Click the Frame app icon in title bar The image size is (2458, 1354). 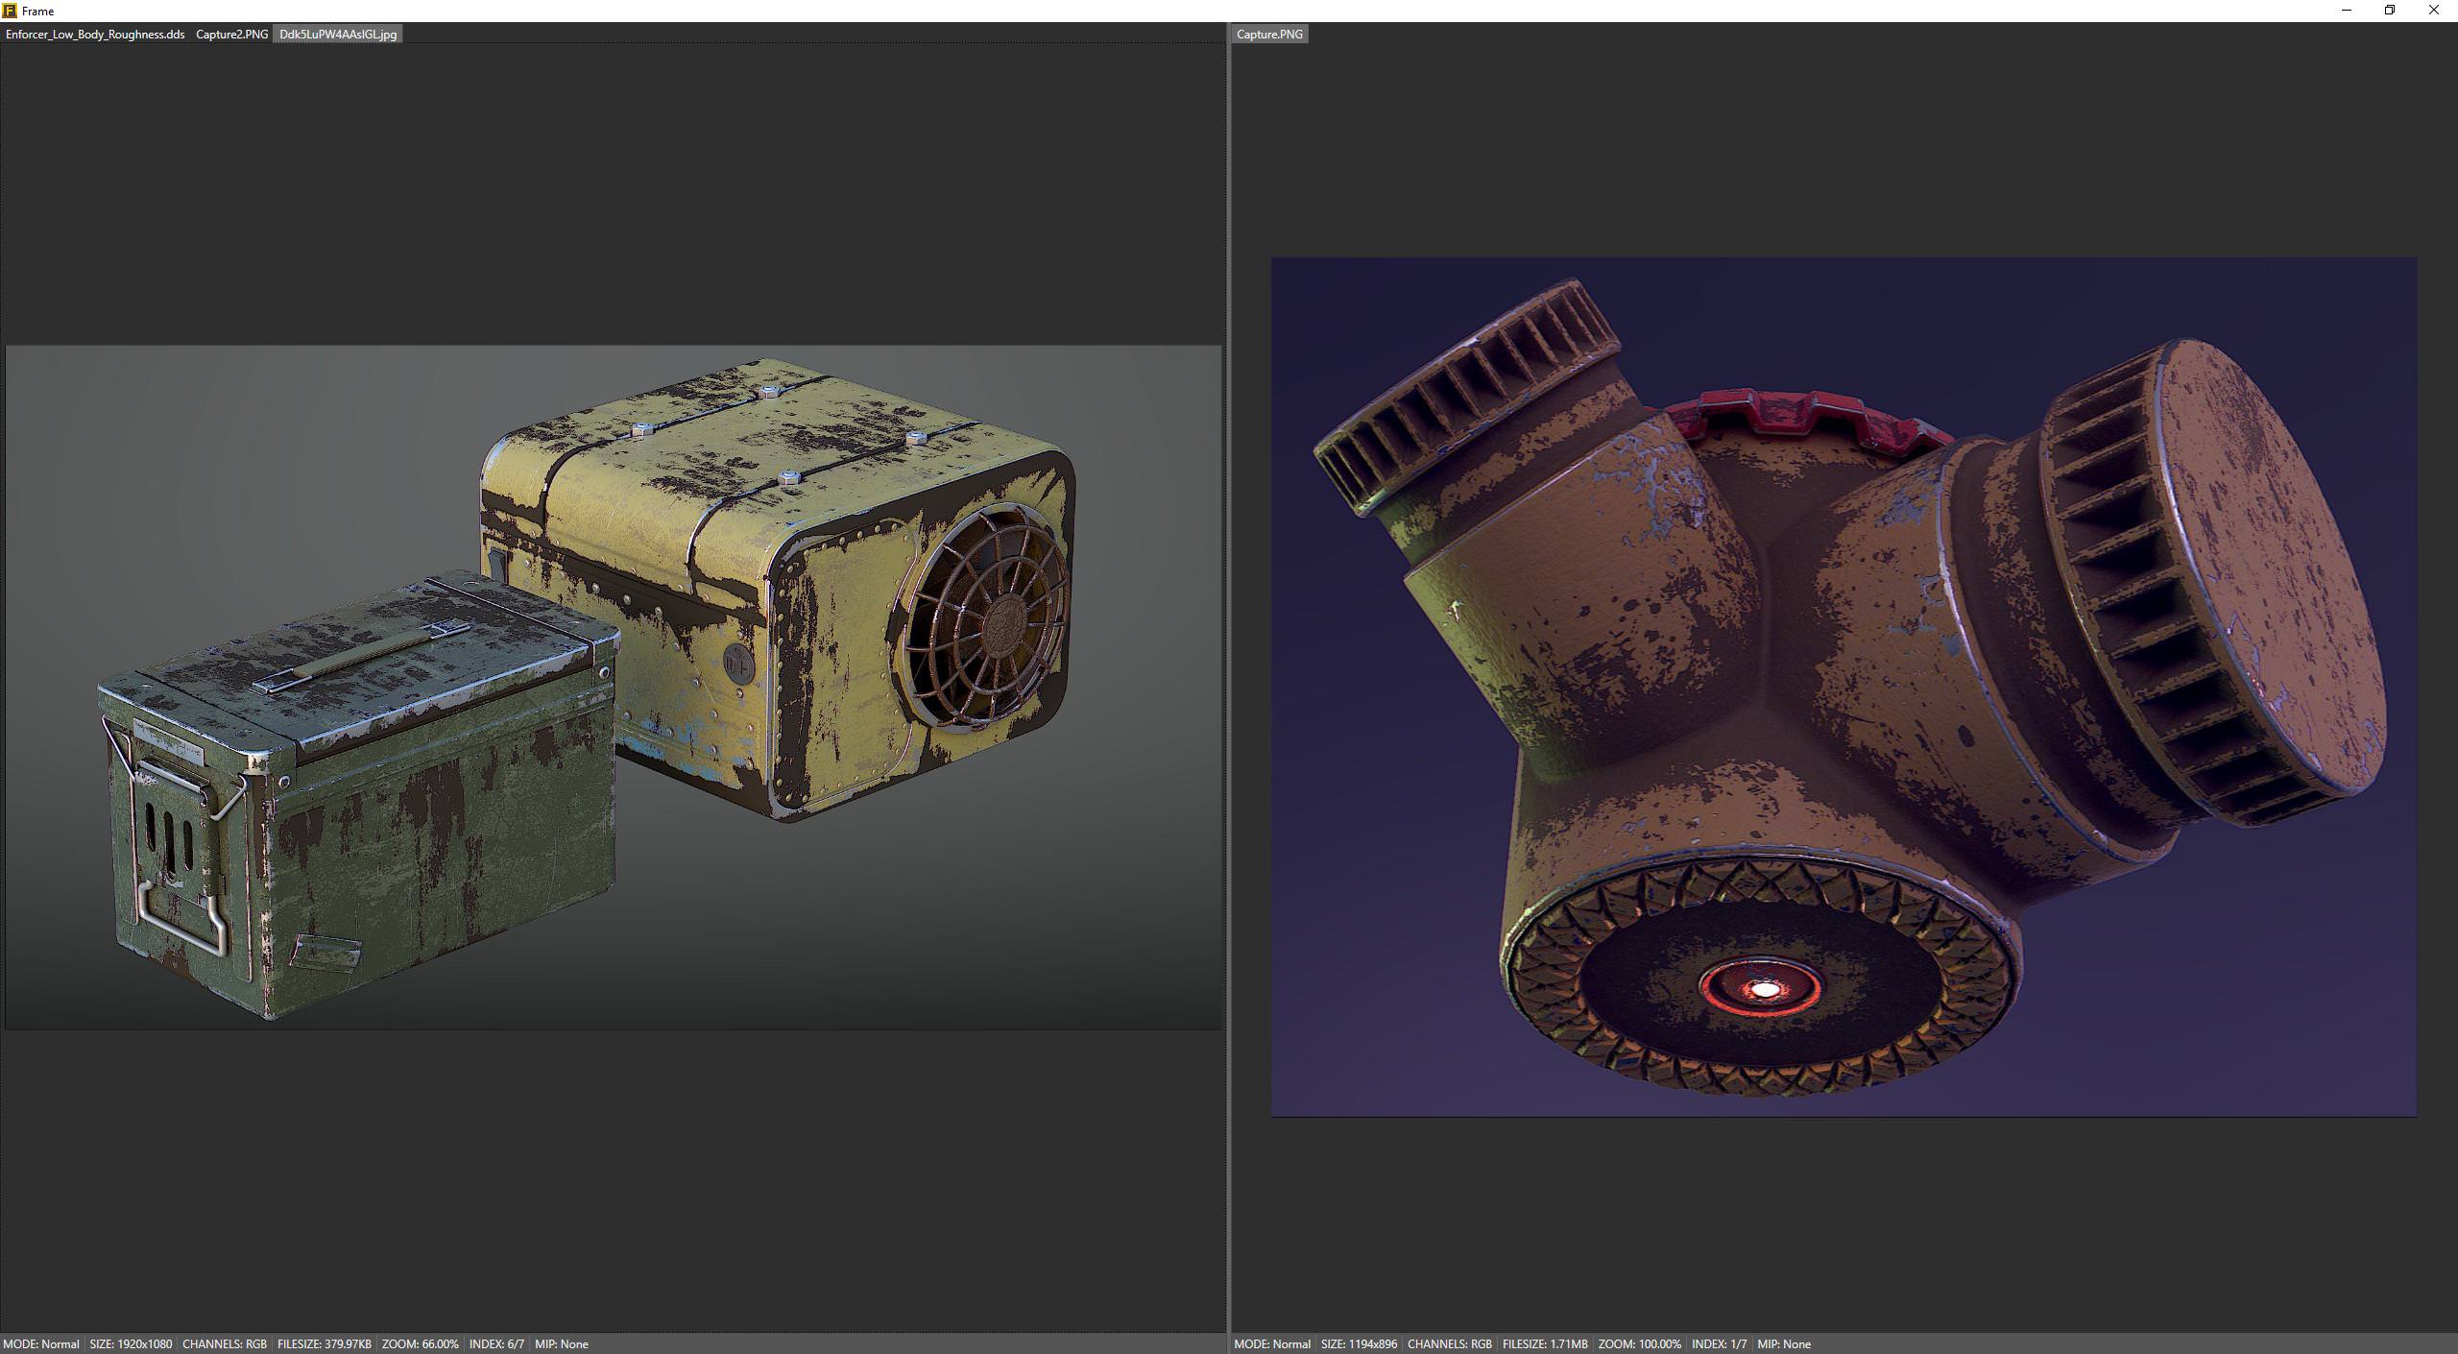[10, 11]
